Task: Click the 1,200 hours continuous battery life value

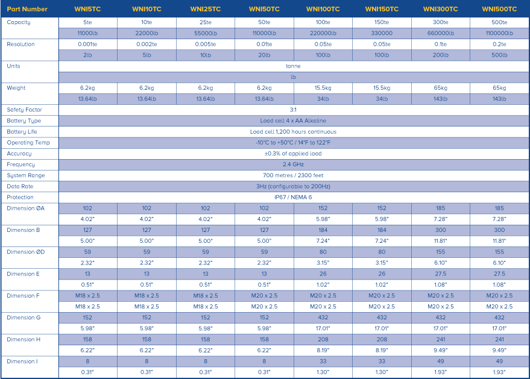Action: click(x=293, y=132)
